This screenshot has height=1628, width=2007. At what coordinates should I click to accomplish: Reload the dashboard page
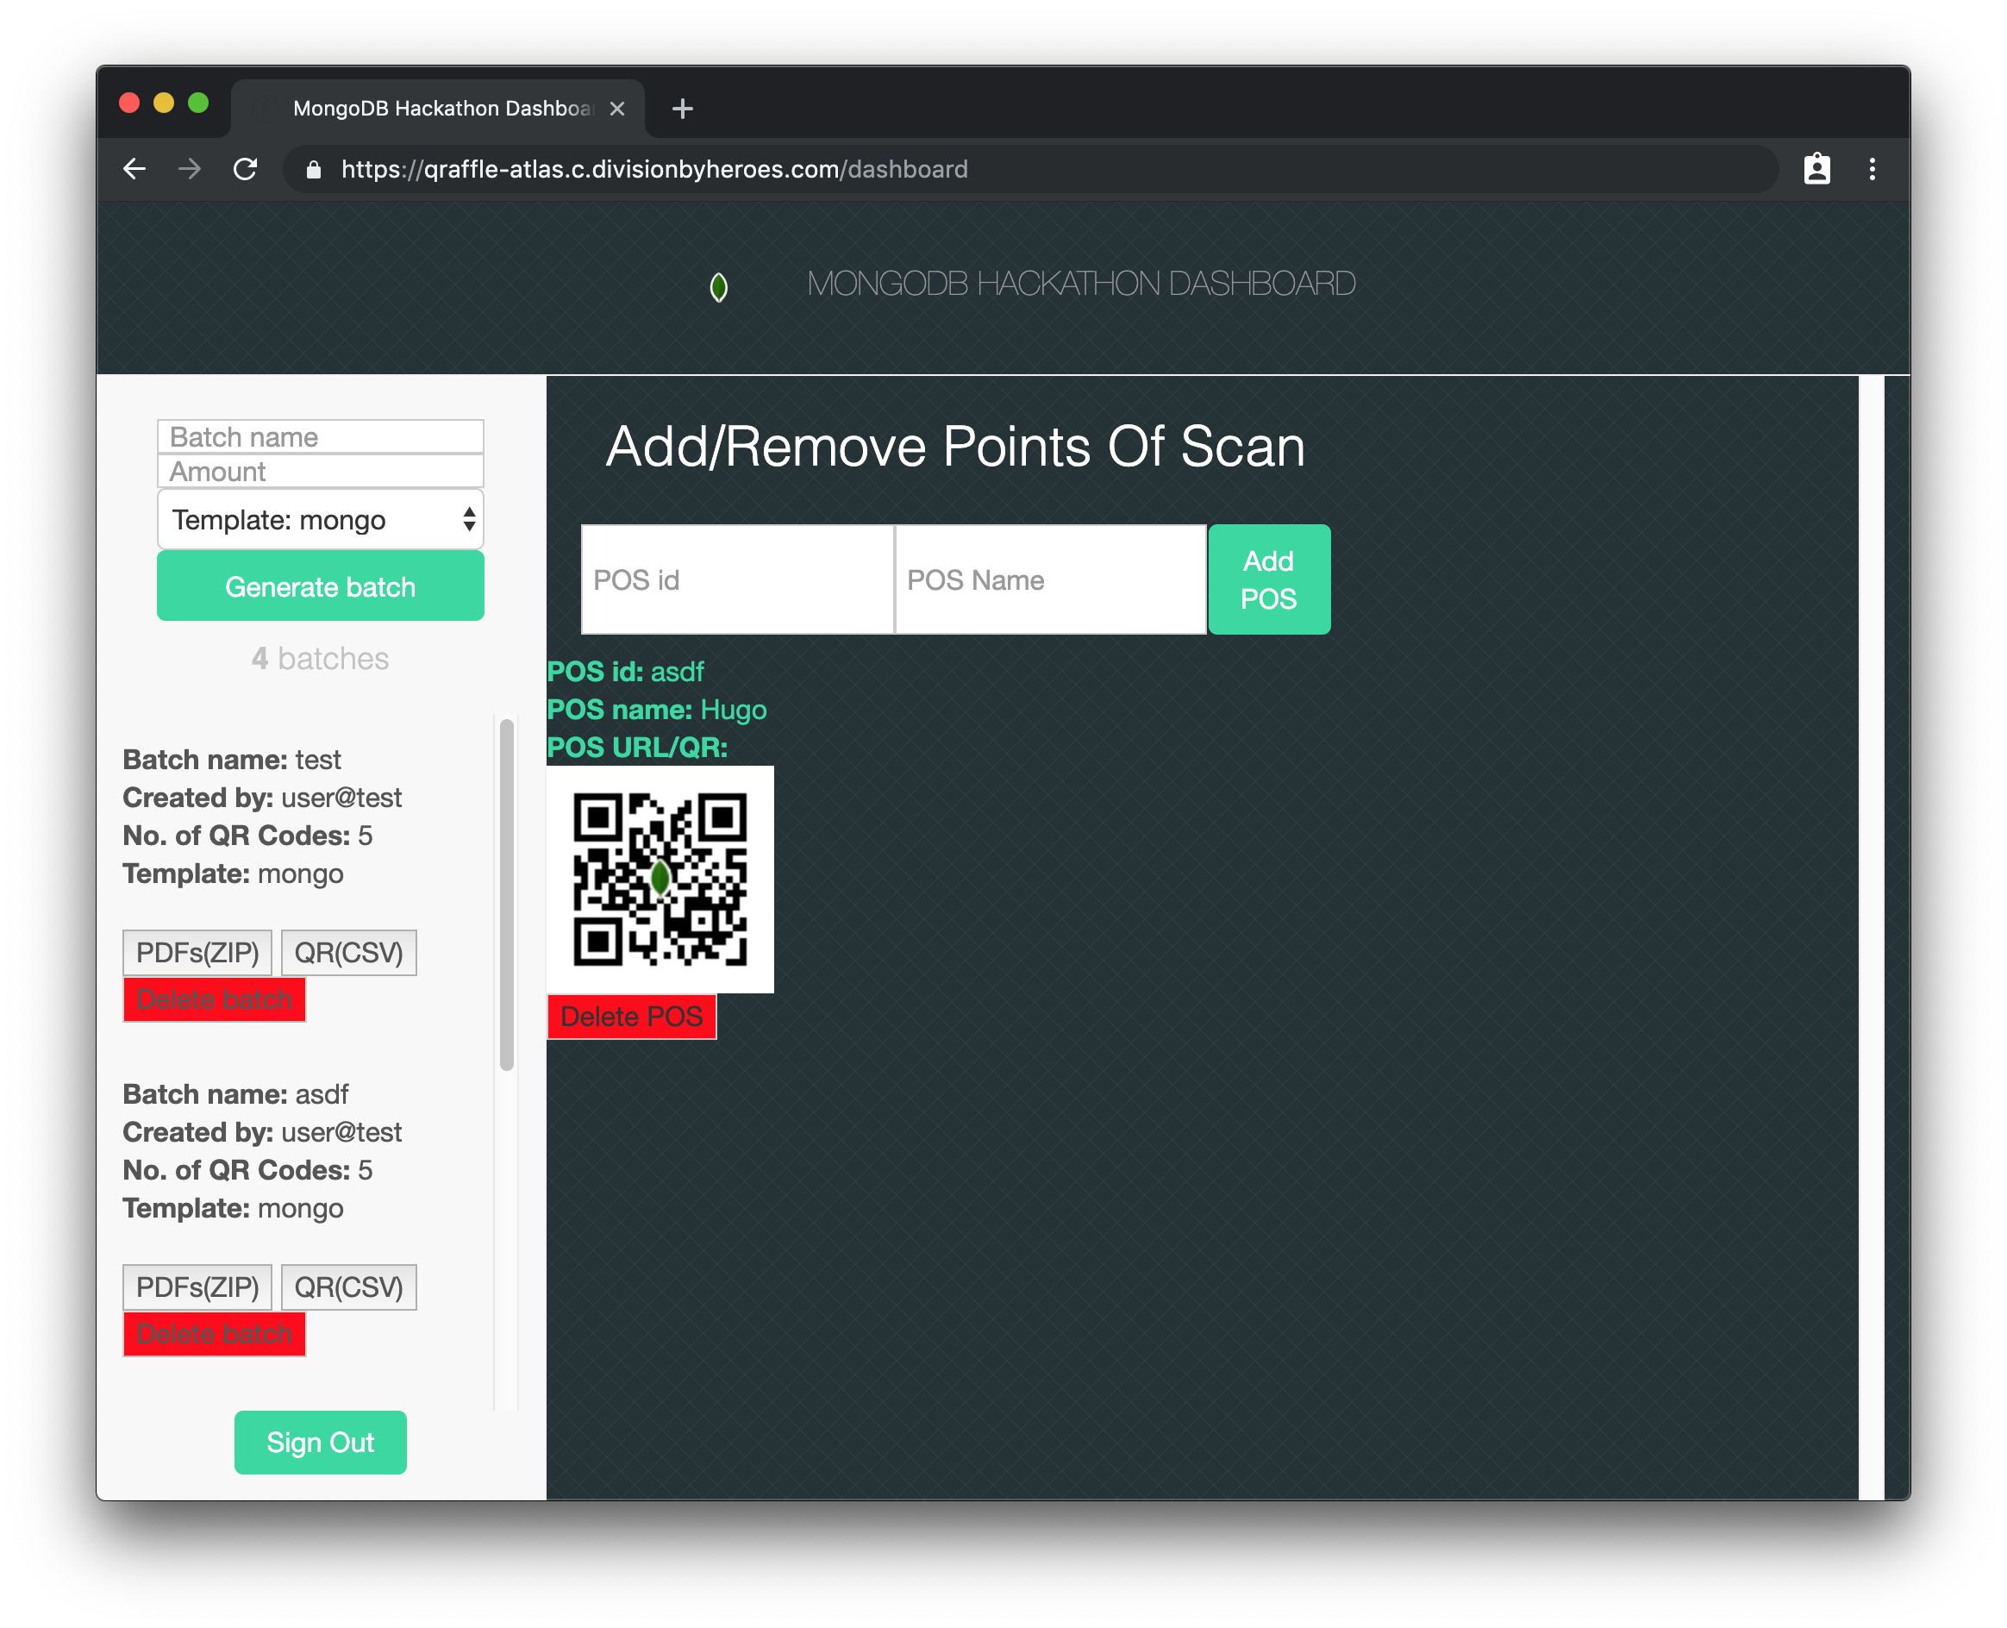[x=246, y=169]
